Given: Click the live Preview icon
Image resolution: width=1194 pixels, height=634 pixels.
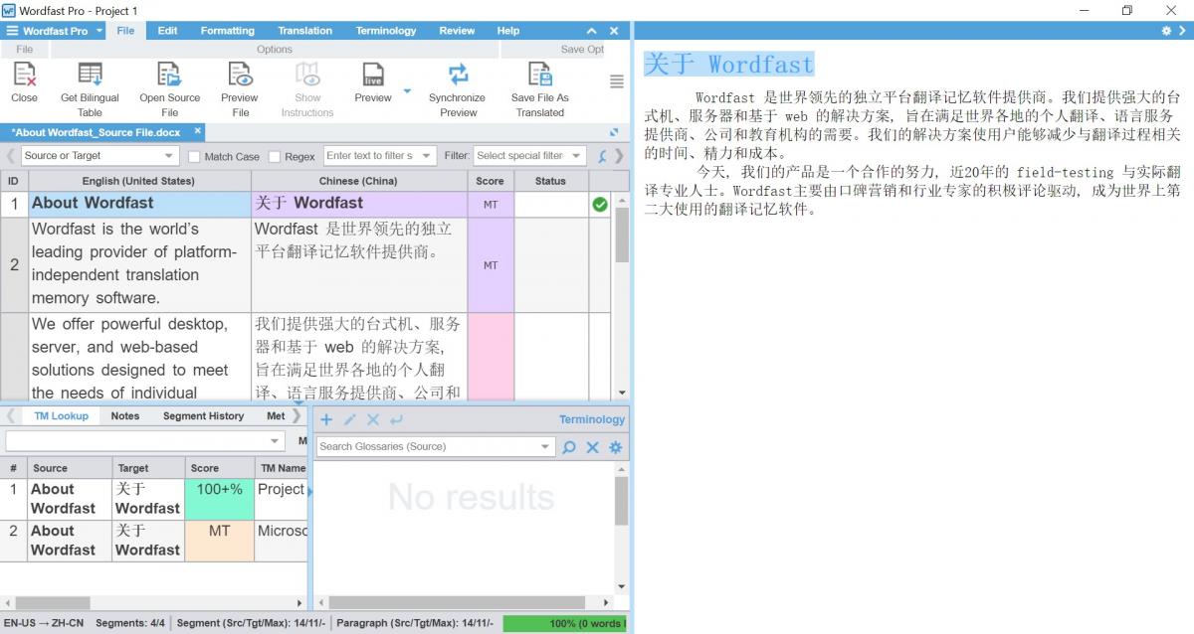Looking at the screenshot, I should point(373,75).
